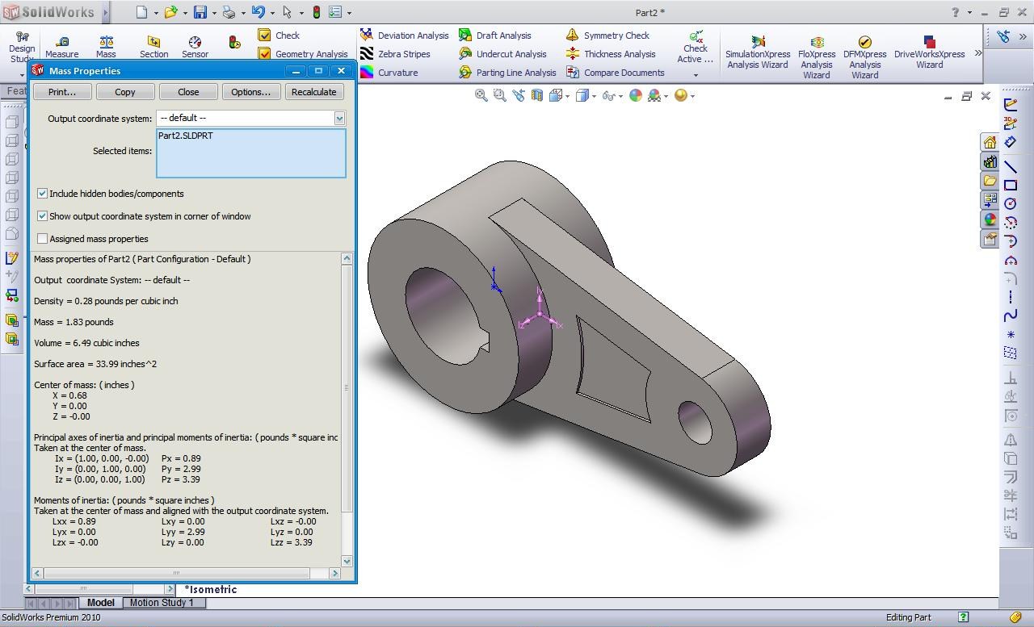Launch SimulationXpress Analysis Wizard

point(758,53)
